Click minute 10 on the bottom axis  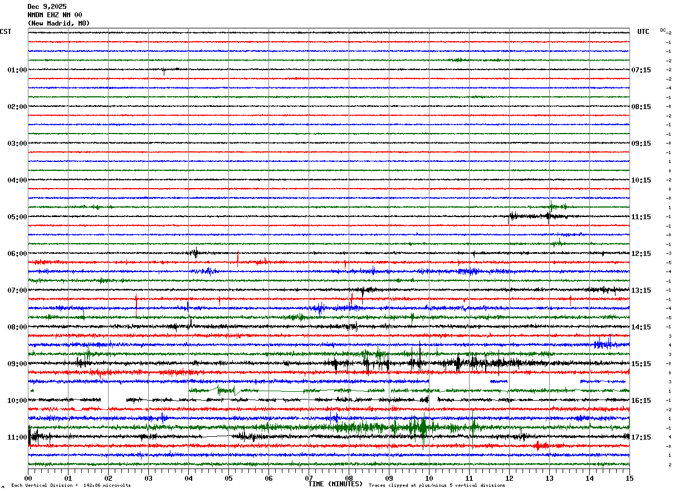429,478
